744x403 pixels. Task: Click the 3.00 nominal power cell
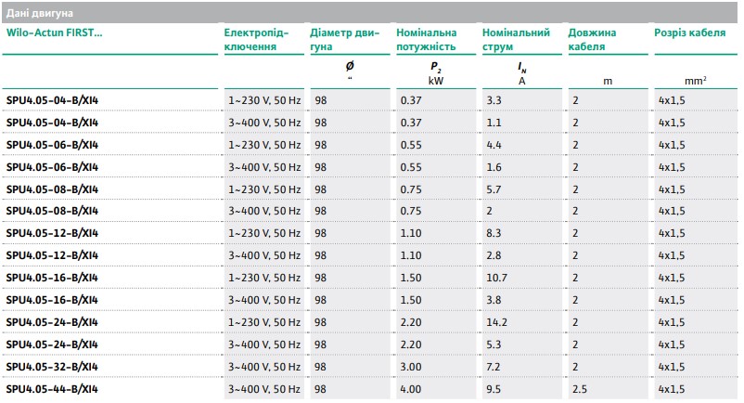(x=410, y=367)
